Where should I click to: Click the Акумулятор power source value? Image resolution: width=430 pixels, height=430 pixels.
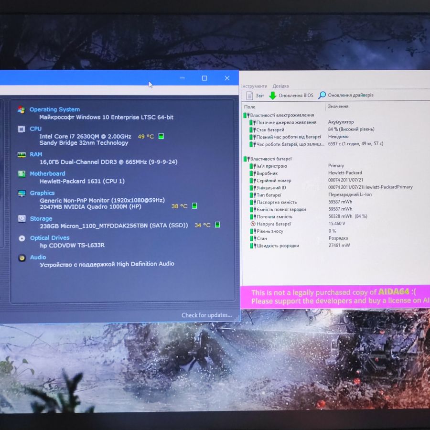(x=341, y=122)
